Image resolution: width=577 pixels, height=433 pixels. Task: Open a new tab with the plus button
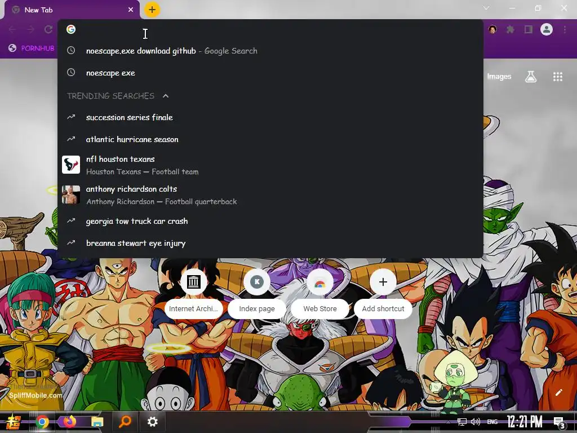click(152, 10)
